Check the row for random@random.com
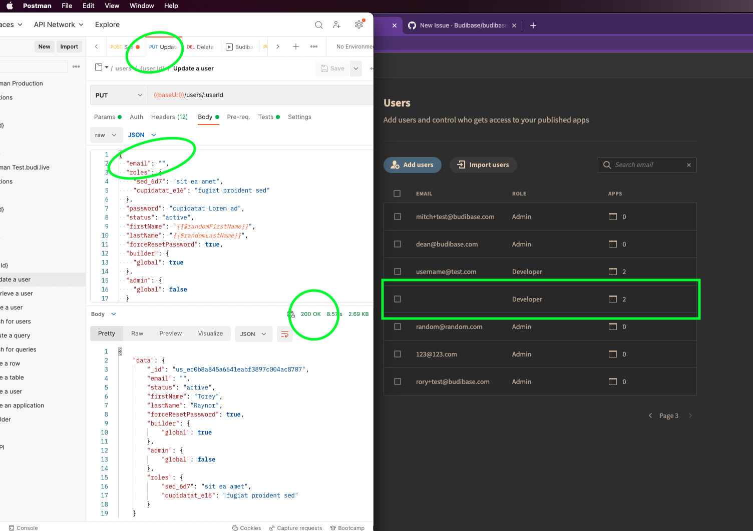The image size is (753, 531). 397,326
